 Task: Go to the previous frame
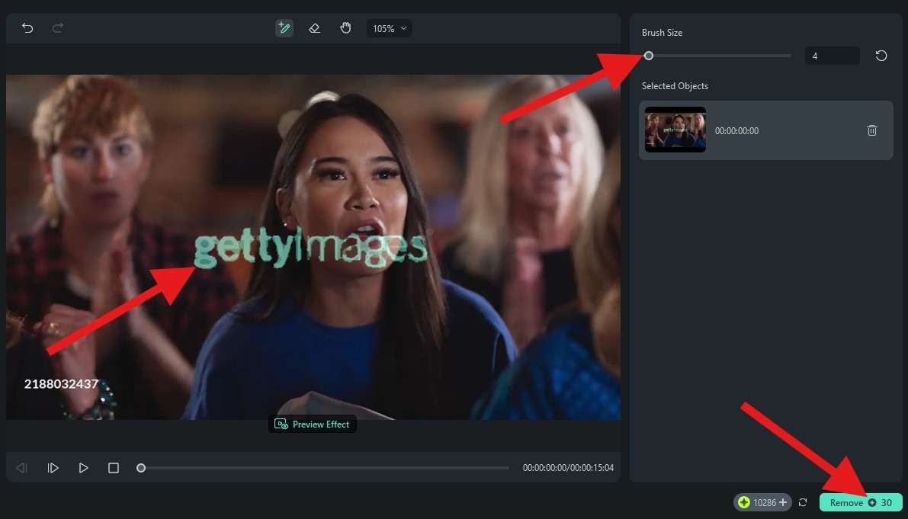[x=22, y=467]
